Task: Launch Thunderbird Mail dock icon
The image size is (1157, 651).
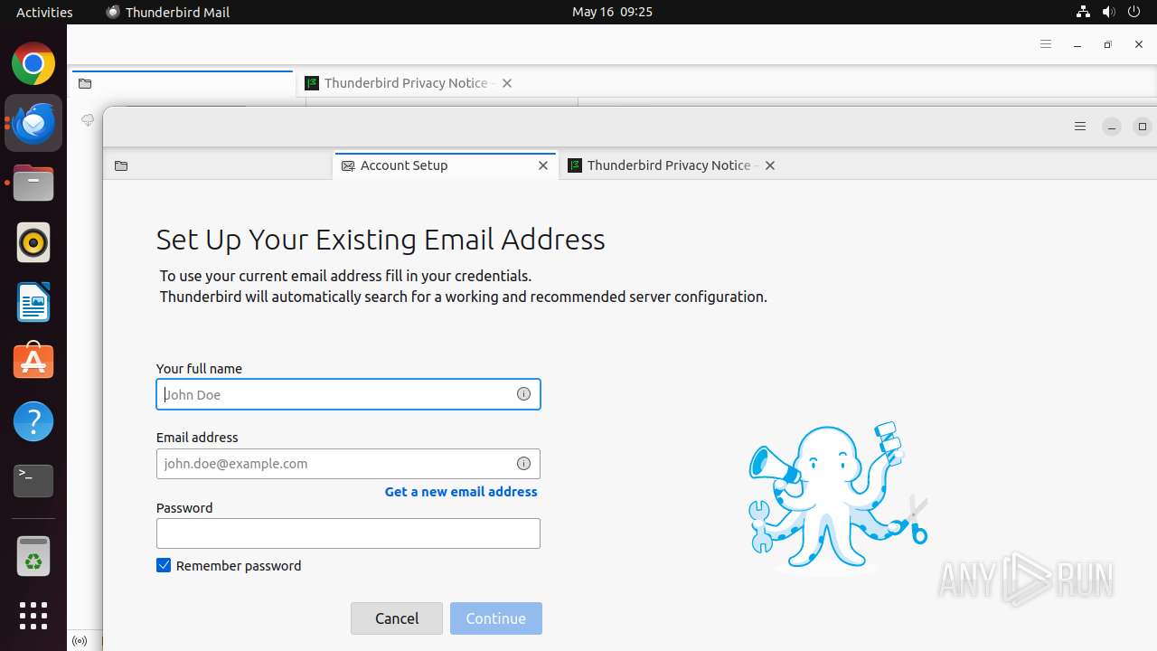Action: click(33, 123)
